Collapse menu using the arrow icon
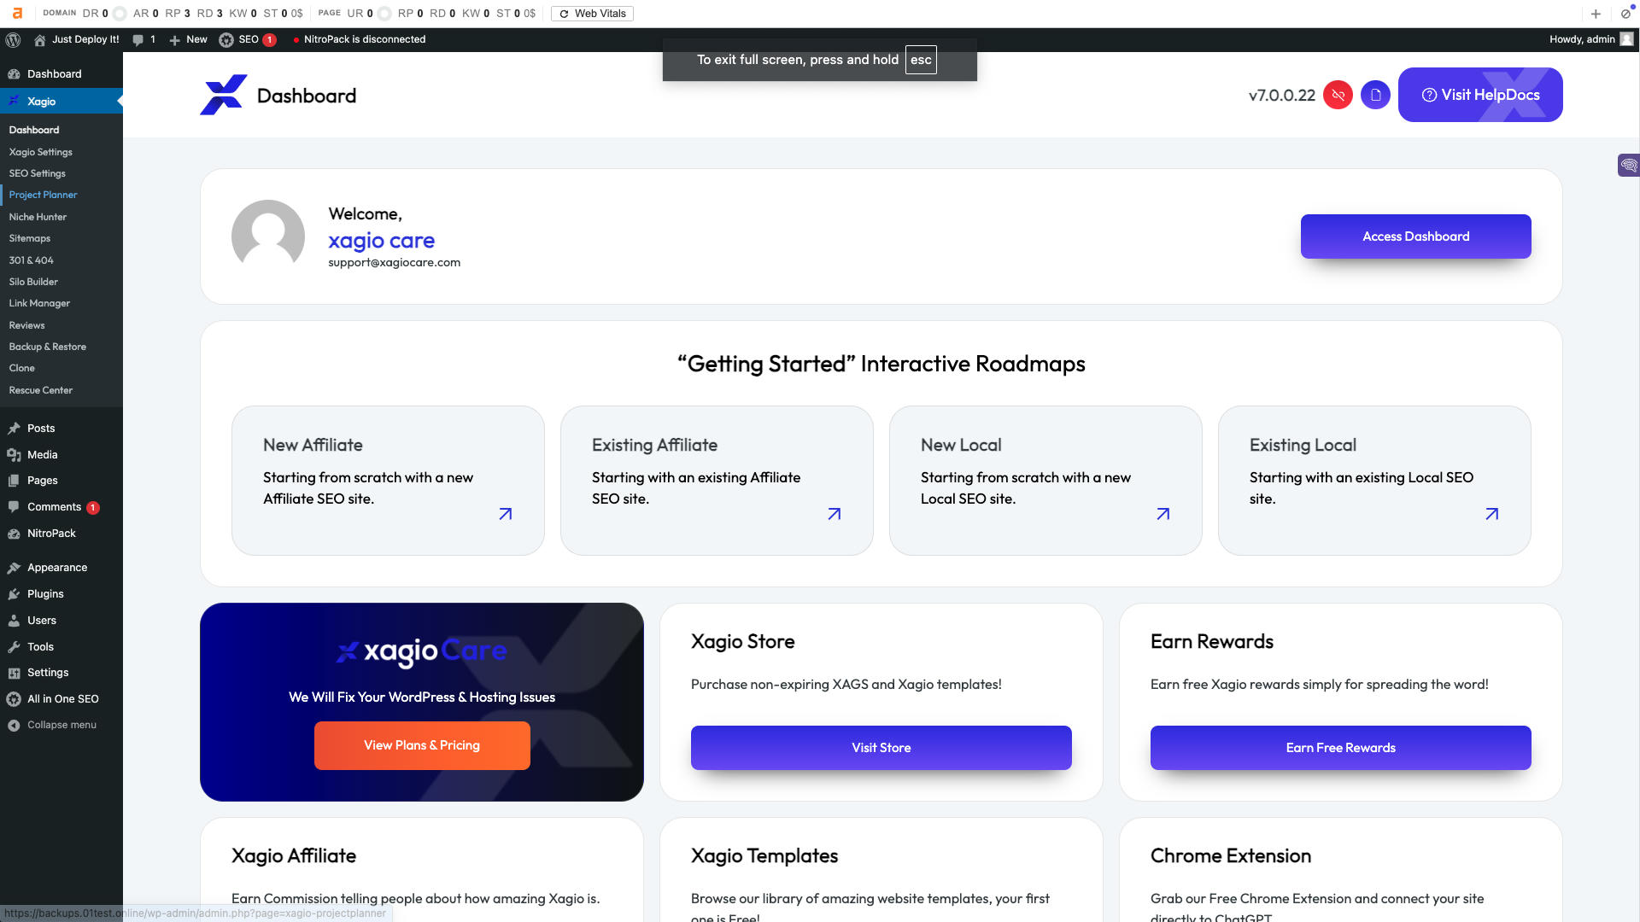 [x=14, y=726]
